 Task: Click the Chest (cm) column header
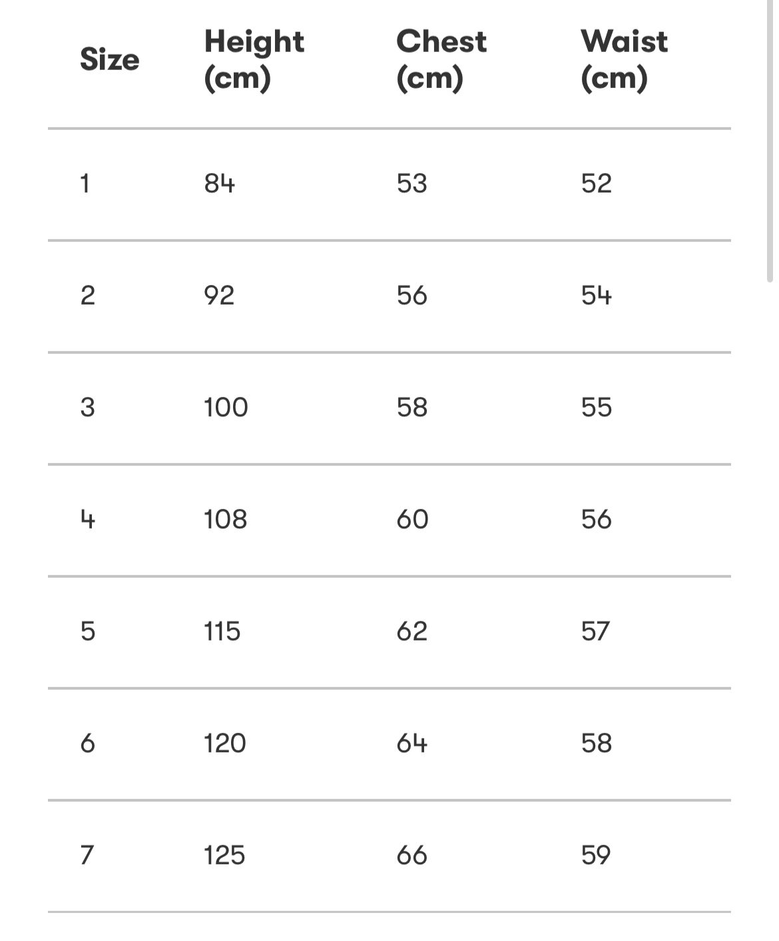pyautogui.click(x=441, y=60)
